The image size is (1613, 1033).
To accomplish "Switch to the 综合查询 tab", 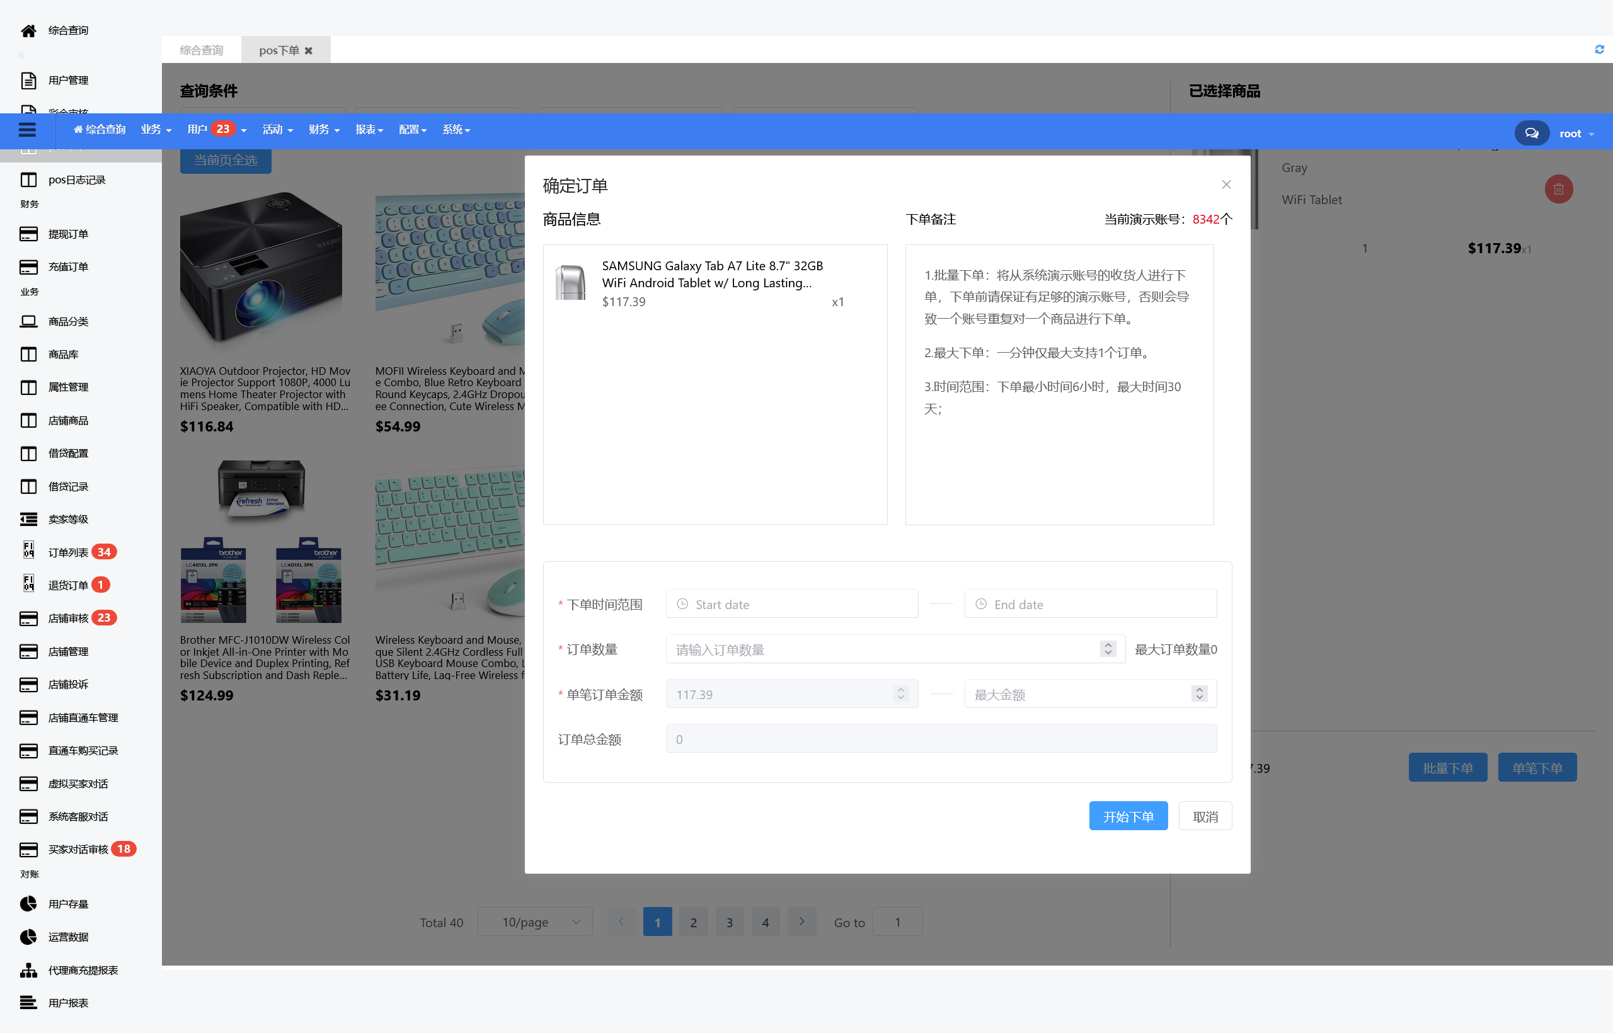I will [201, 50].
